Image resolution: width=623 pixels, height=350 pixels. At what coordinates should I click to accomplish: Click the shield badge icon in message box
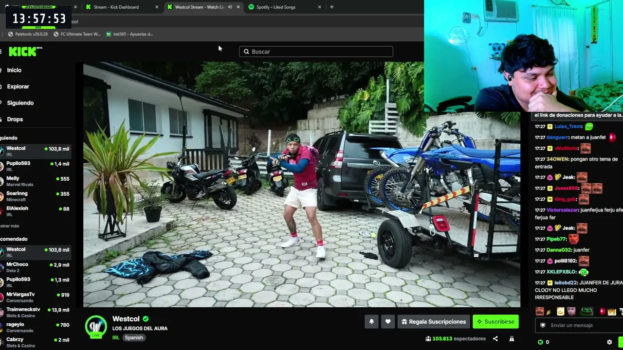click(543, 325)
